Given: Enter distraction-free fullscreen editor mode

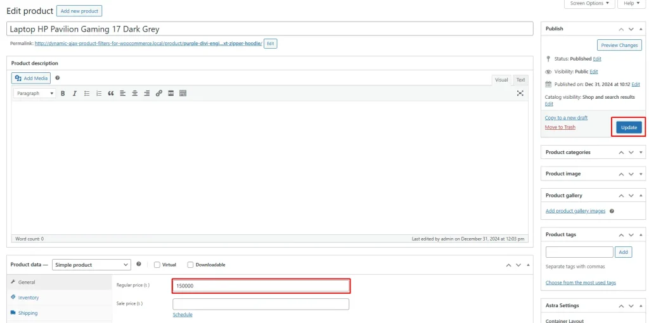Looking at the screenshot, I should tap(520, 93).
